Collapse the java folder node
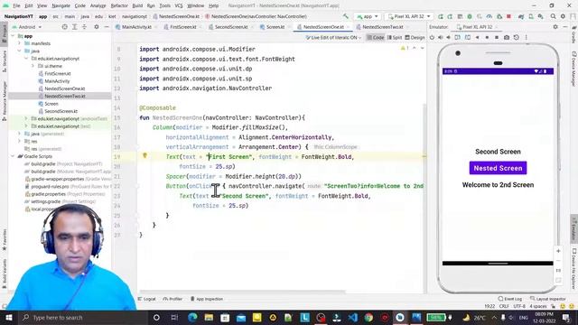The height and width of the screenshot is (325, 578). click(20, 51)
